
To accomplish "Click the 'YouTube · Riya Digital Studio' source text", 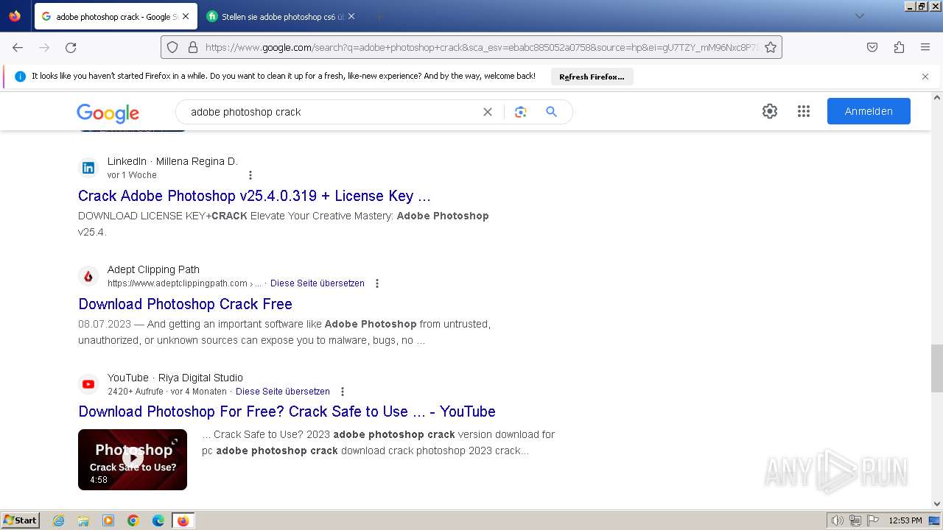I will pyautogui.click(x=175, y=378).
